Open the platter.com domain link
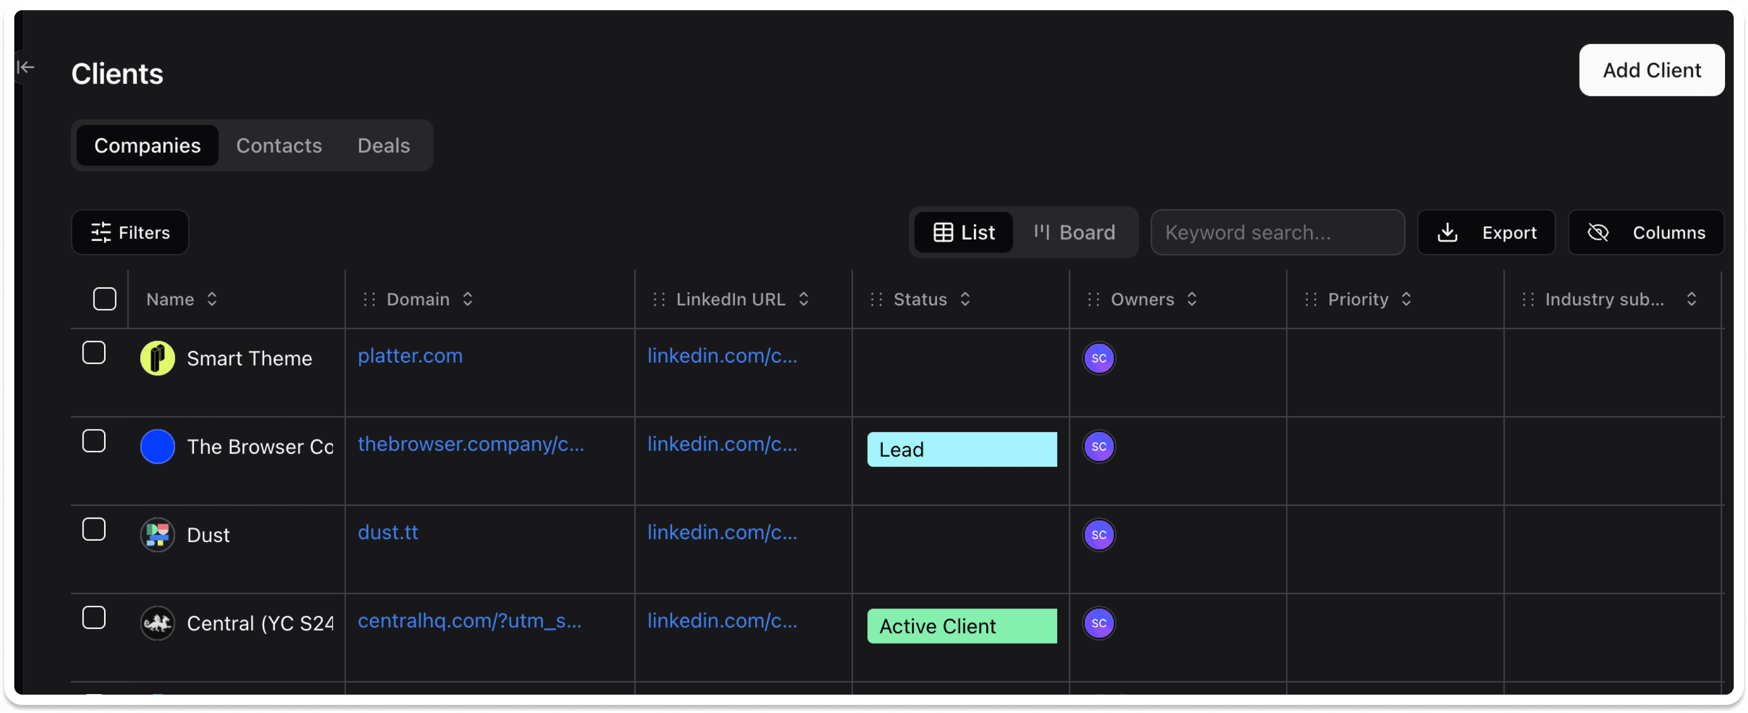Screen dimensions: 1748x713 pos(410,355)
